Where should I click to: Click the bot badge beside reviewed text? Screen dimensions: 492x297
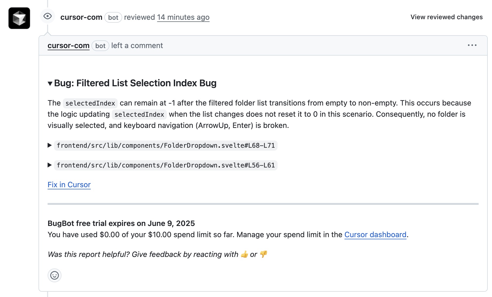113,18
